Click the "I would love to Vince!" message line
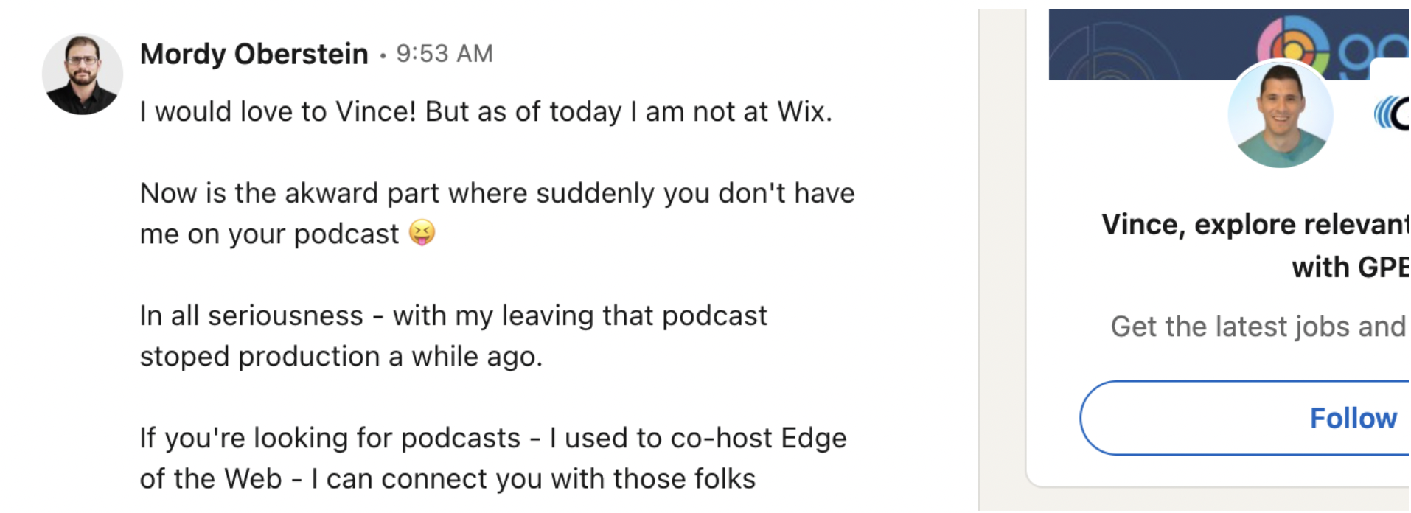 tap(485, 112)
